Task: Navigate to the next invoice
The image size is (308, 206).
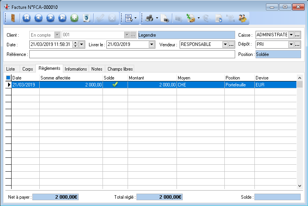Action: click(50, 18)
